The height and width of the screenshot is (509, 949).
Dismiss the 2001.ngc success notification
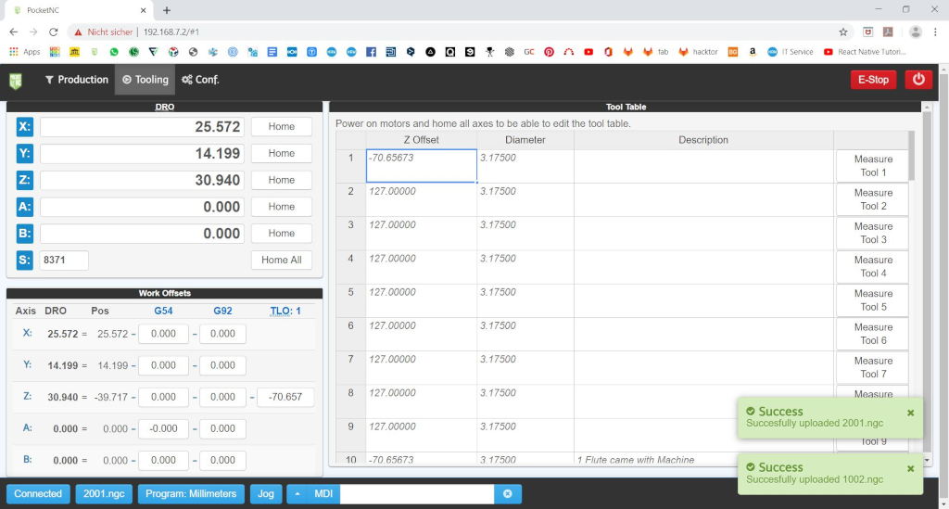[910, 413]
